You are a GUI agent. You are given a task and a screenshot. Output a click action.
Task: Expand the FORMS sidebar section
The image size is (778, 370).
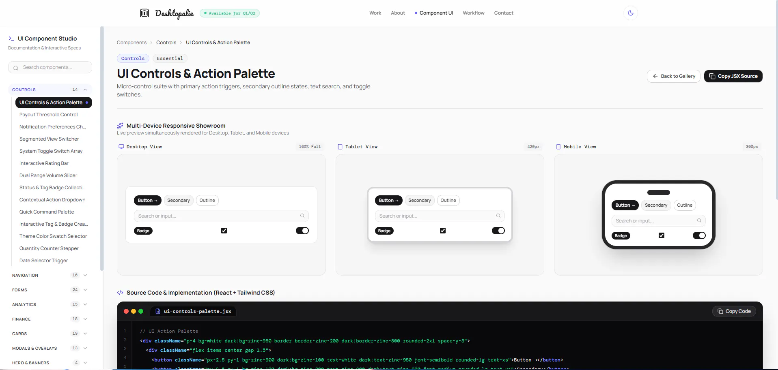coord(50,290)
